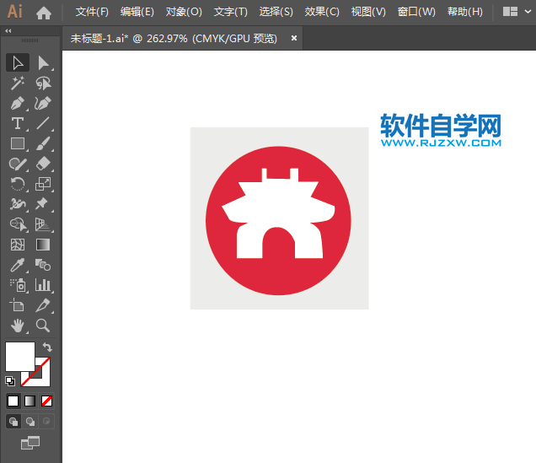Select the Rectangle tool

pos(18,143)
